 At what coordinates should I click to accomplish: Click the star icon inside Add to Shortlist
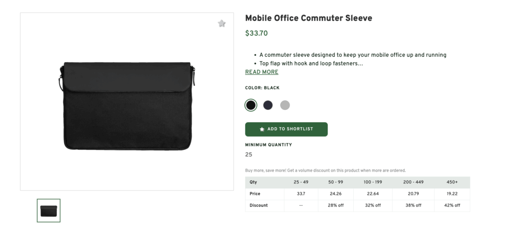(x=262, y=129)
